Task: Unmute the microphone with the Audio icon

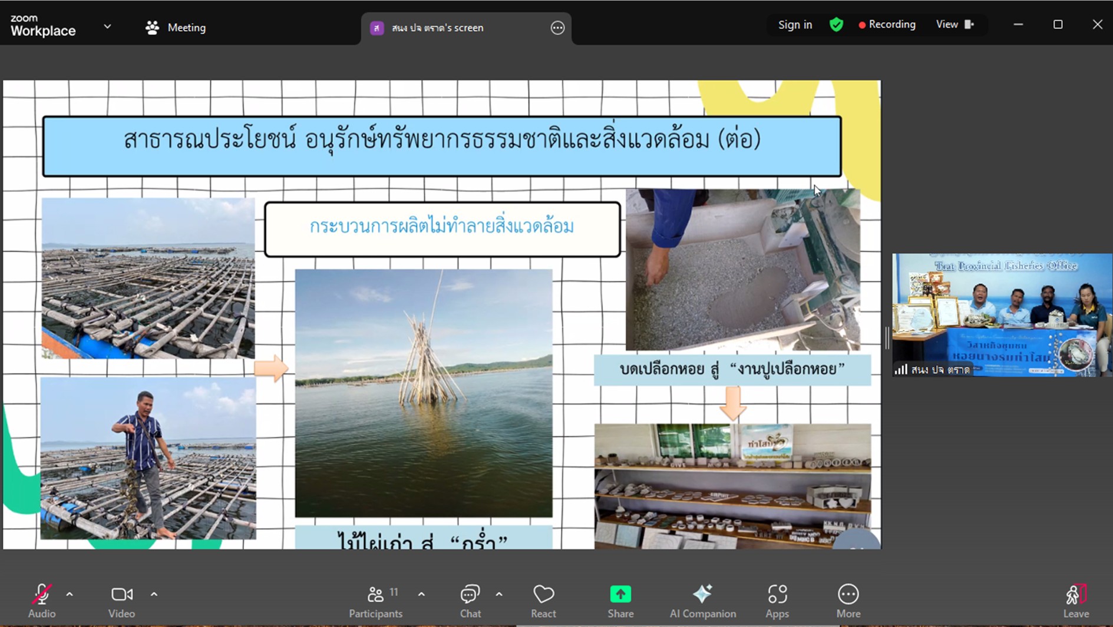Action: point(41,601)
